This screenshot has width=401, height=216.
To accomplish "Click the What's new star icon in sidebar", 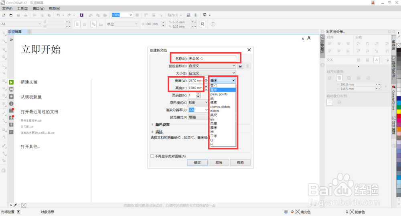I will (x=11, y=96).
